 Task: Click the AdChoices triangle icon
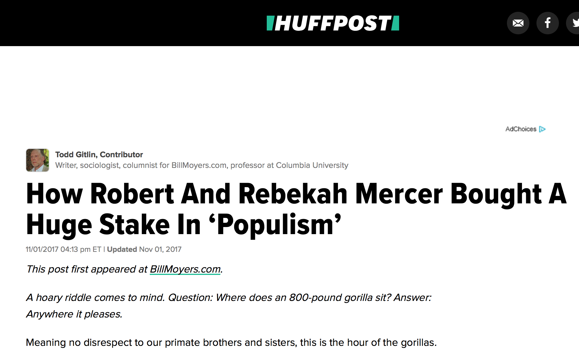[542, 129]
